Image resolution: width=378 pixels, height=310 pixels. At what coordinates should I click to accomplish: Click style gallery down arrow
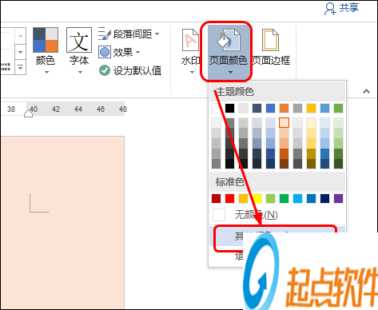point(21,52)
